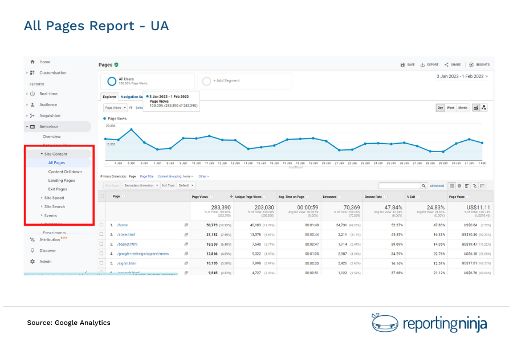Click the /basket.html page link
Viewport: 513px width, 342px height.
click(x=127, y=244)
